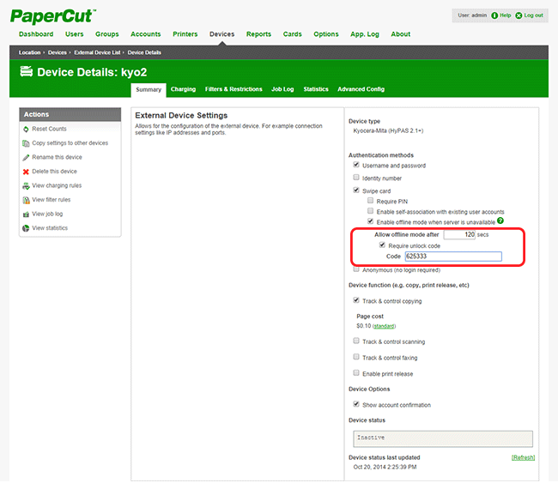Uncheck Require unlock code
Screen dimensions: 558x483
coord(382,245)
